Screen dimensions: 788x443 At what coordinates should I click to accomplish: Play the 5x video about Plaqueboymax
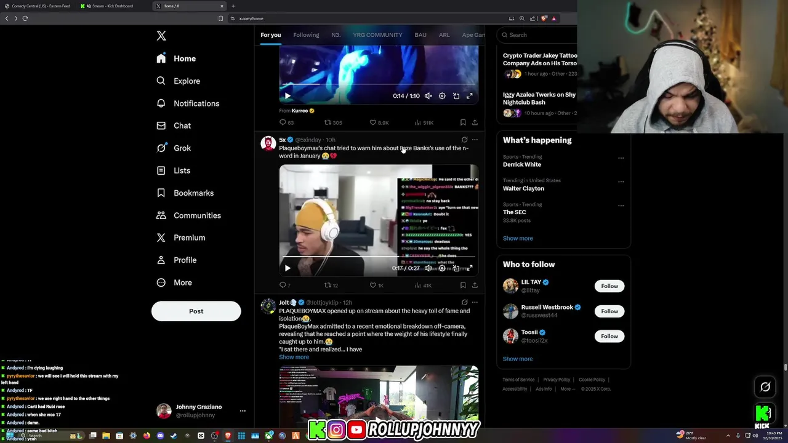tap(287, 268)
